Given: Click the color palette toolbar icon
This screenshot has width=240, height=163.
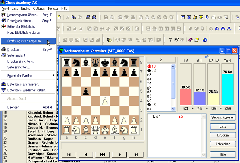Looking at the screenshot, I should click(x=195, y=17).
